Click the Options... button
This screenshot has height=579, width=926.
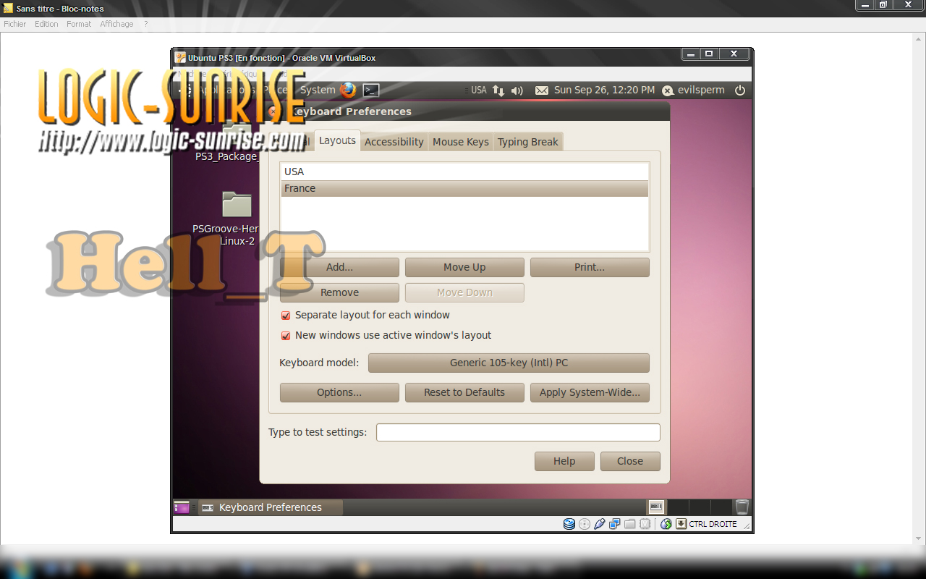coord(339,392)
